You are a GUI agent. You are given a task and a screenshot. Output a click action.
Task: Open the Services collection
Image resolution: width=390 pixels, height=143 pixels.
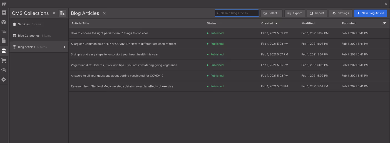[x=39, y=24]
